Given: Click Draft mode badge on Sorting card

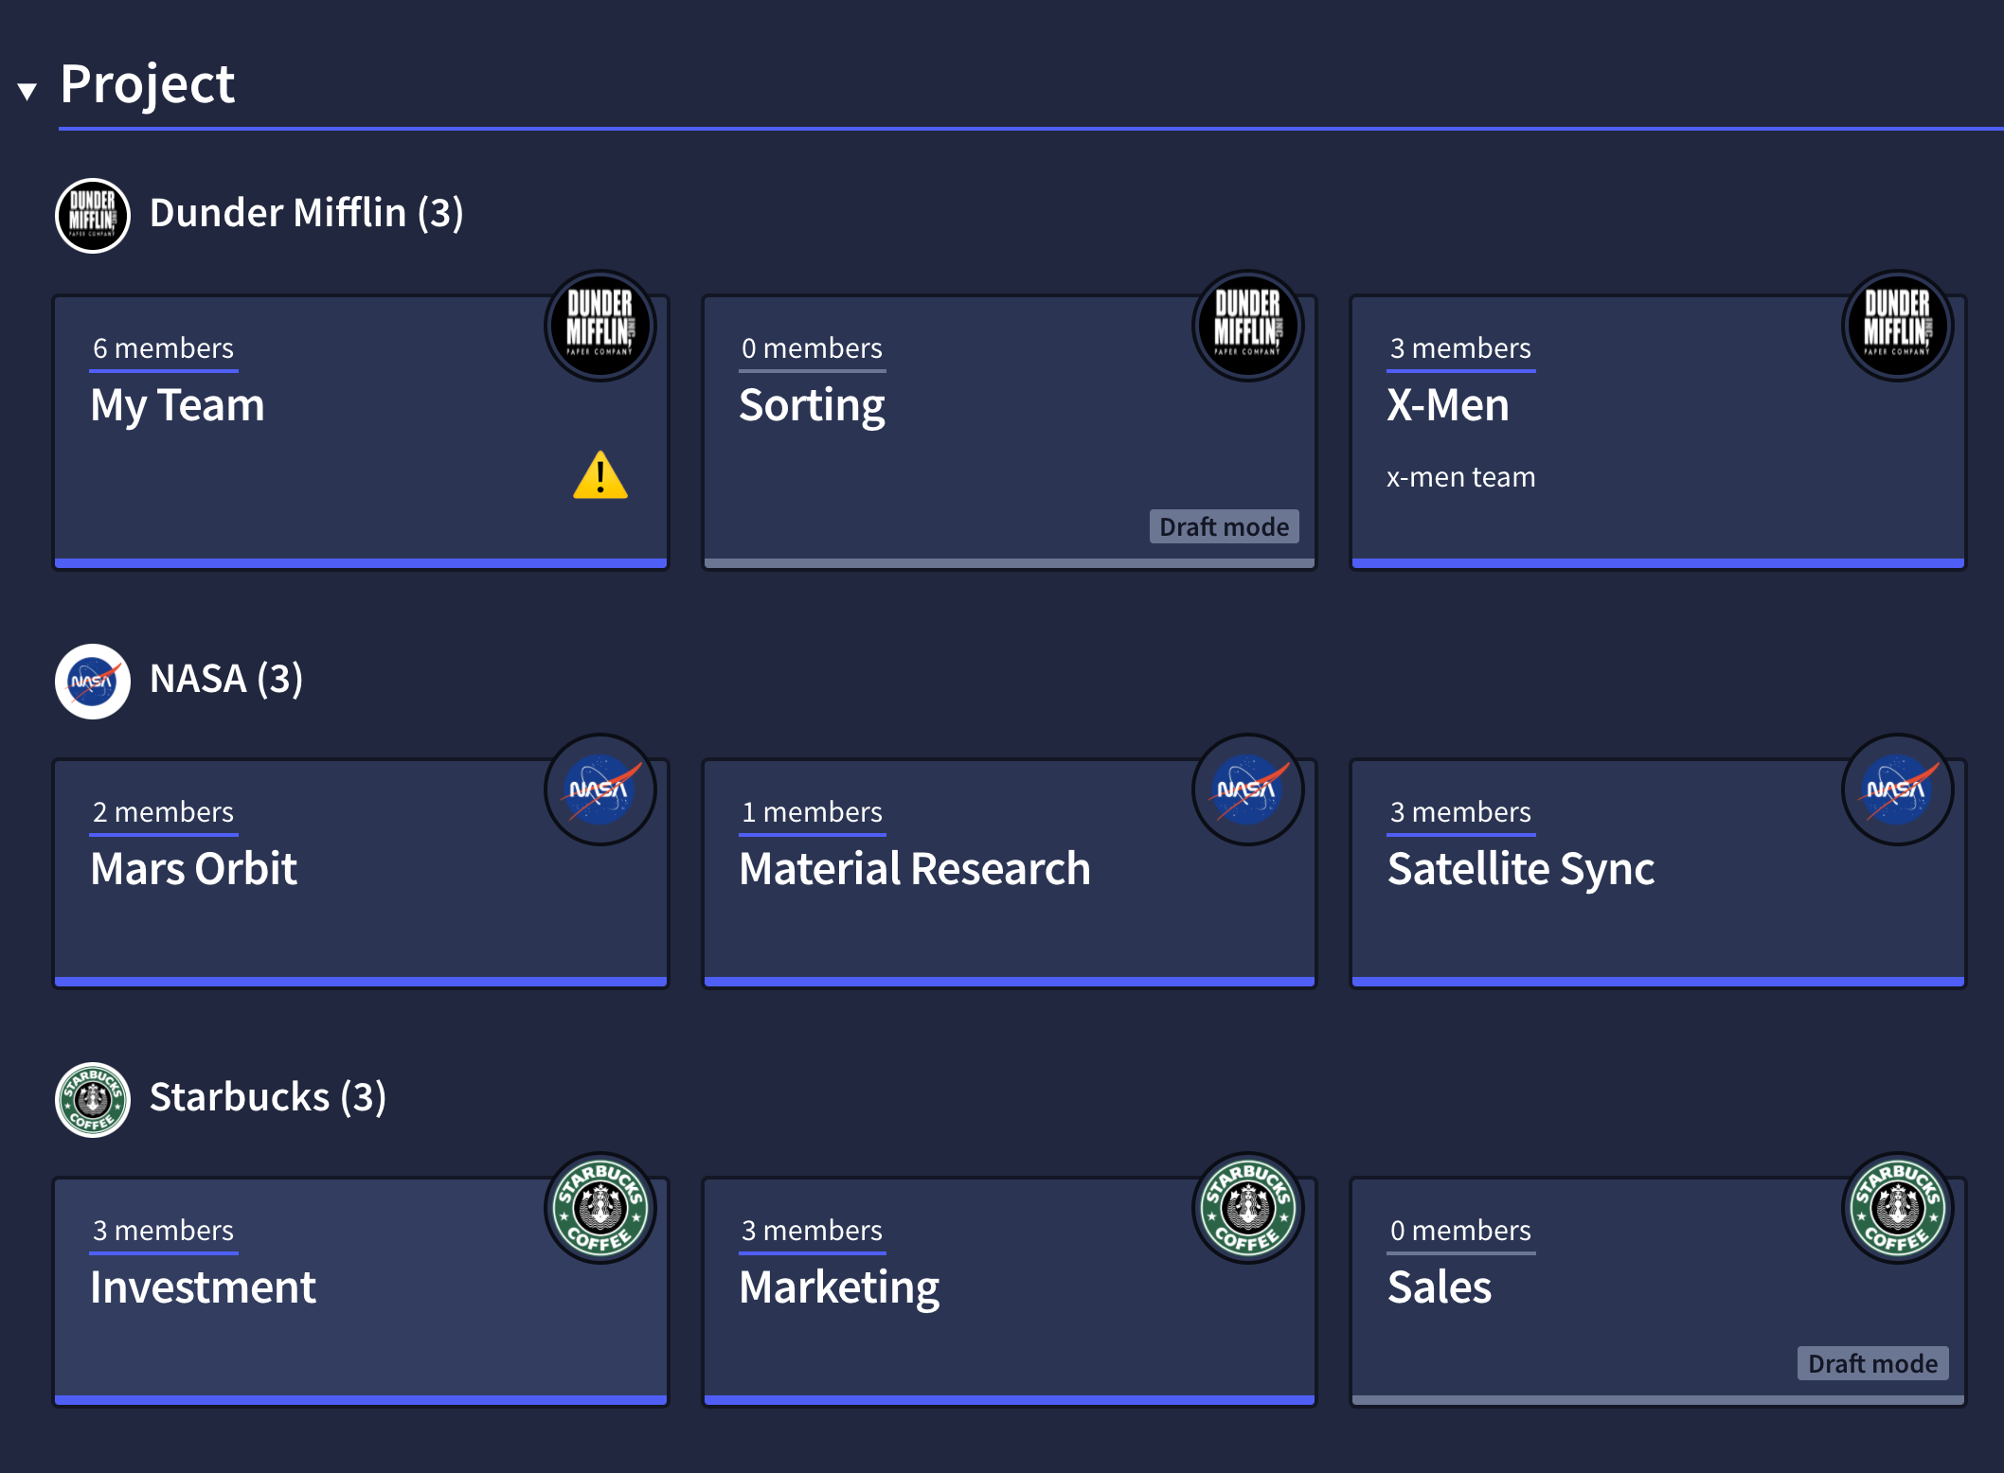Looking at the screenshot, I should (x=1224, y=526).
